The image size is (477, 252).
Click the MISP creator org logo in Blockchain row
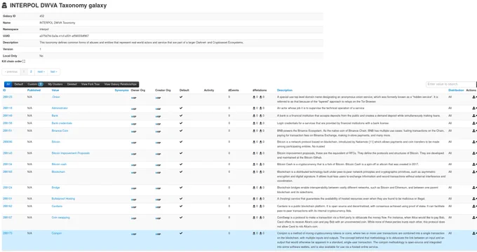pyautogui.click(x=158, y=173)
